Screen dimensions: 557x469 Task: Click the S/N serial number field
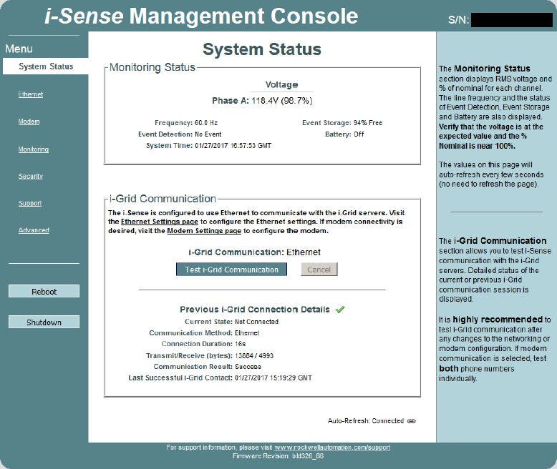[x=511, y=20]
